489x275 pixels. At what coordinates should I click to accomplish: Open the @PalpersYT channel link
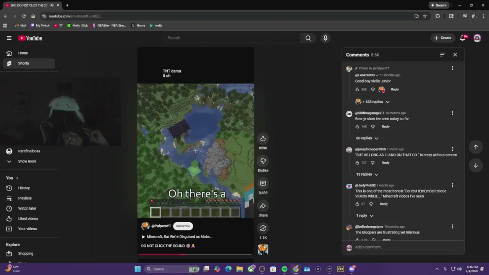pyautogui.click(x=161, y=226)
